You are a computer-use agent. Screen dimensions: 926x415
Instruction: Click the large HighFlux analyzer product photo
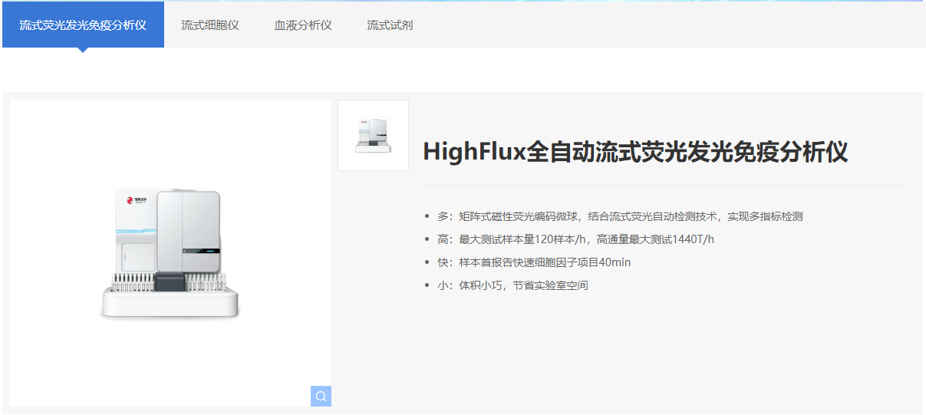tap(170, 253)
